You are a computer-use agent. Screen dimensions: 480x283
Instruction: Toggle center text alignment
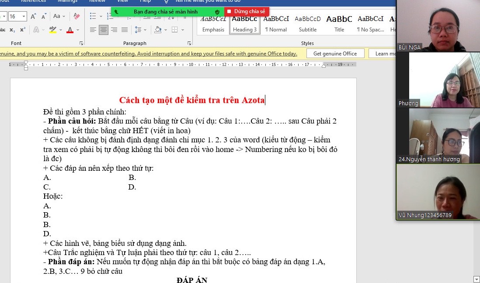pos(104,30)
